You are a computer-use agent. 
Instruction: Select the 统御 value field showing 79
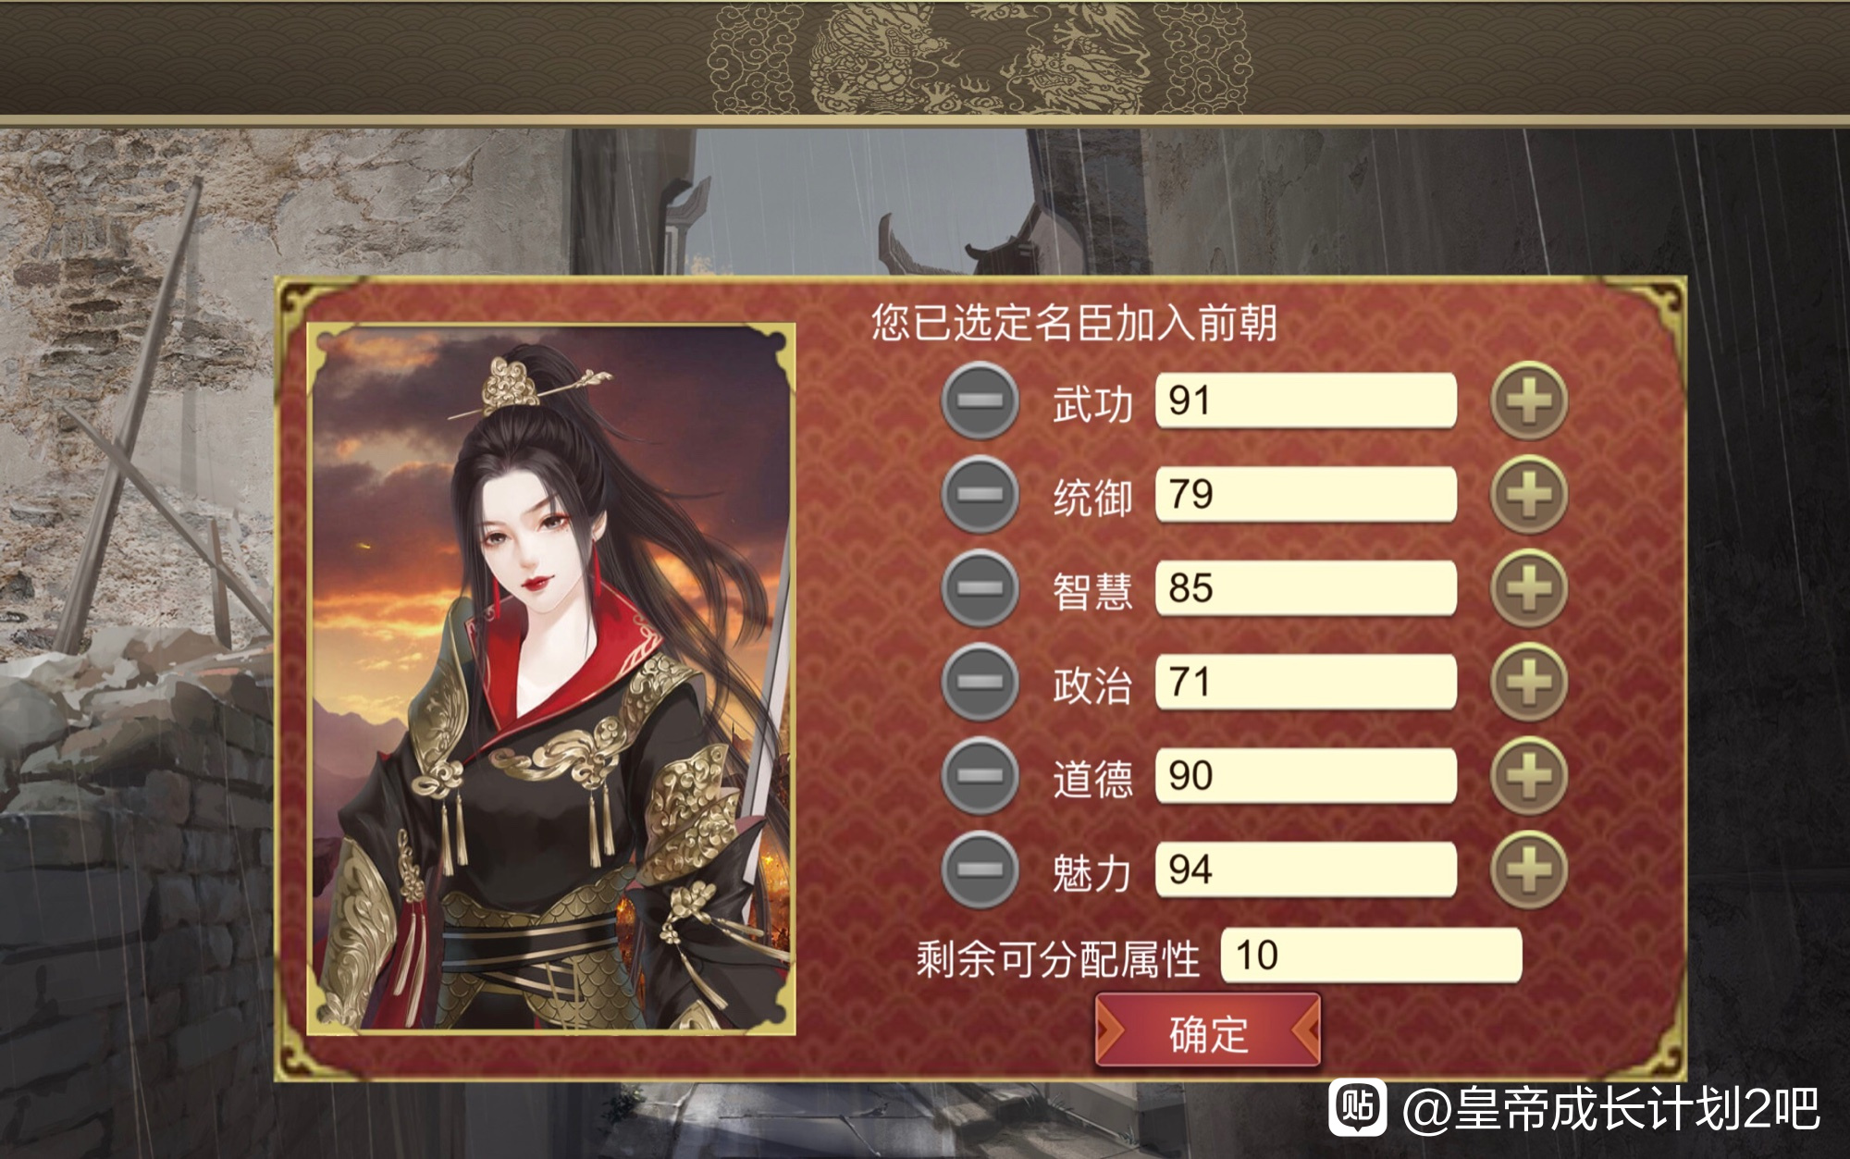tap(1306, 494)
